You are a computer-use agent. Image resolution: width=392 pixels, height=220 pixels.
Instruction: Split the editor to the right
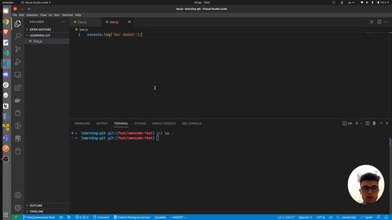point(379,22)
